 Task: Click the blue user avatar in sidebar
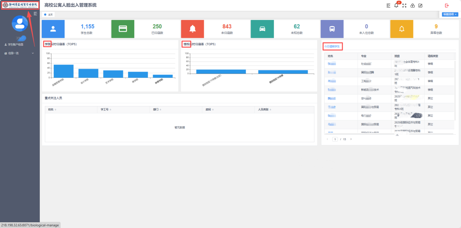20,23
